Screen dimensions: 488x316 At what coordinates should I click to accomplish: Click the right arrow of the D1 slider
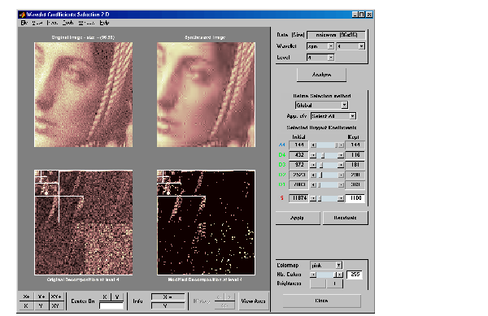pyautogui.click(x=341, y=185)
